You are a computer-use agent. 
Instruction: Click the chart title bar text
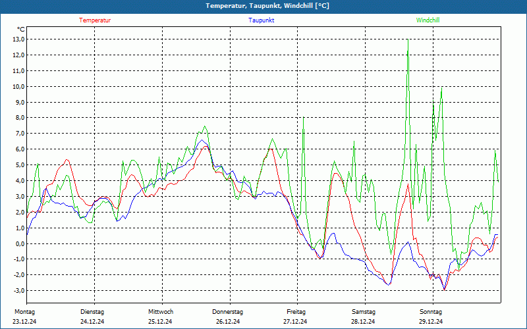click(x=267, y=6)
